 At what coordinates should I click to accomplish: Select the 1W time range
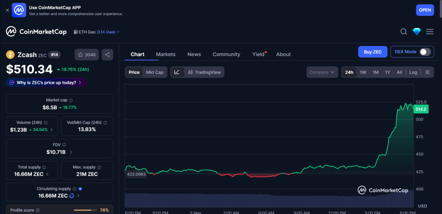click(x=363, y=72)
